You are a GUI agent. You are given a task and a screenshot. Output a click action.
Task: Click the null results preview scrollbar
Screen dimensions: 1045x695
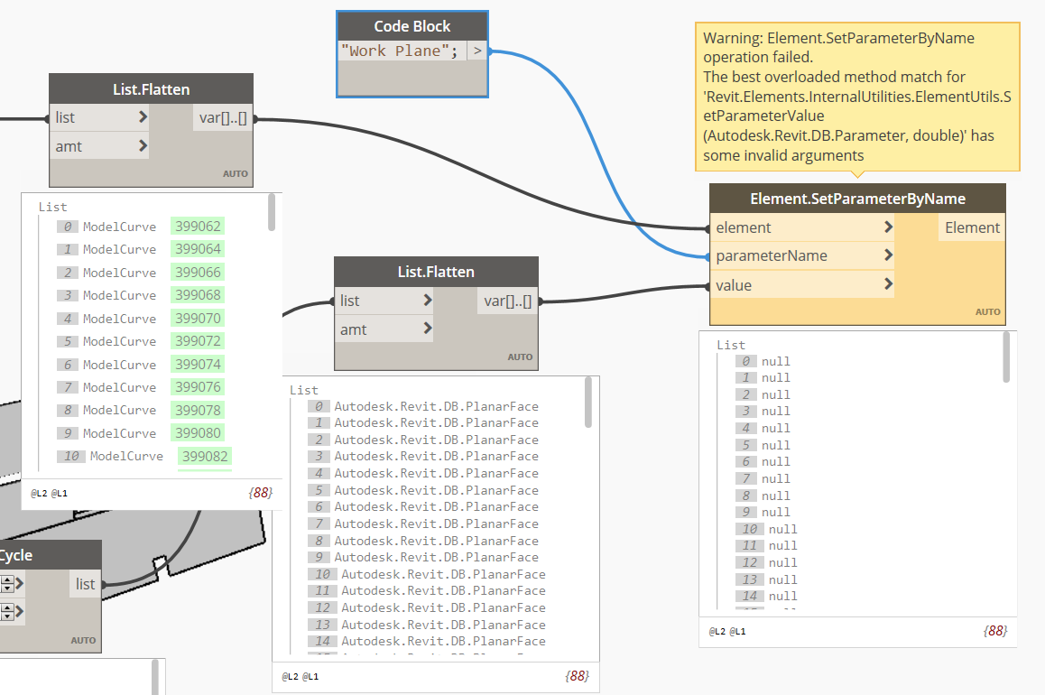point(1005,357)
